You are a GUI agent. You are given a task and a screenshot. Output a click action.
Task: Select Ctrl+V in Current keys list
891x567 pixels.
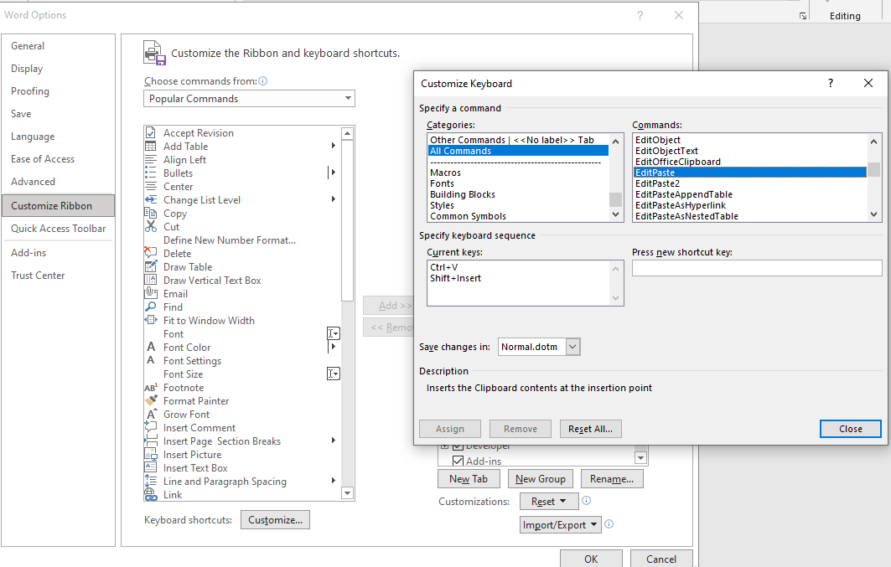pyautogui.click(x=443, y=267)
